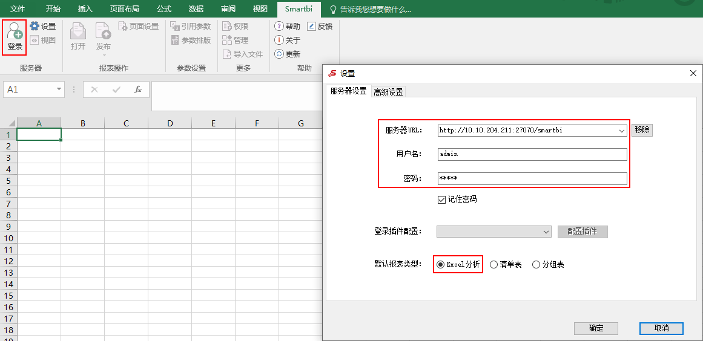Click the lightbulb tell-me search box

click(371, 9)
